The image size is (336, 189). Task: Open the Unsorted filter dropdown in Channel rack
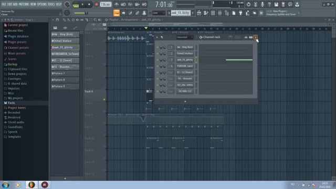pos(184,37)
